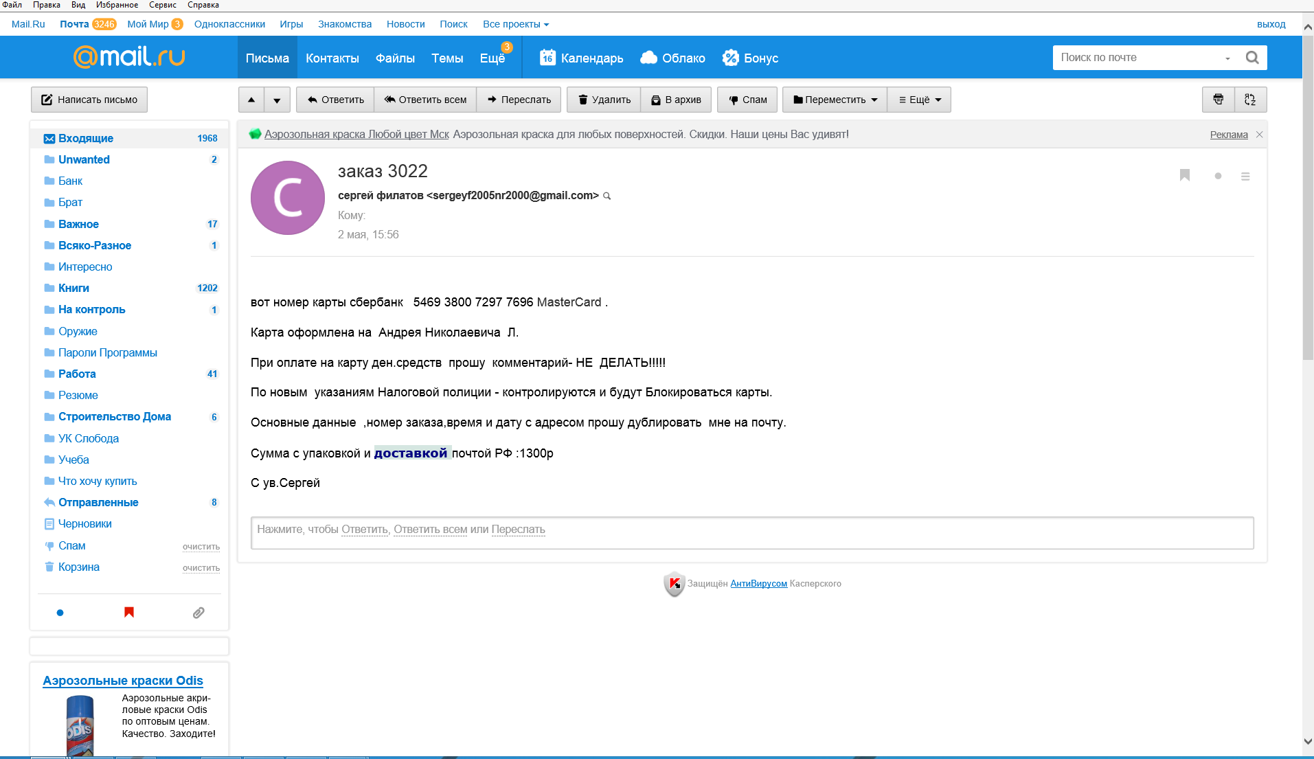Open the Файлы tab
Viewport: 1314px width, 759px height.
(395, 58)
